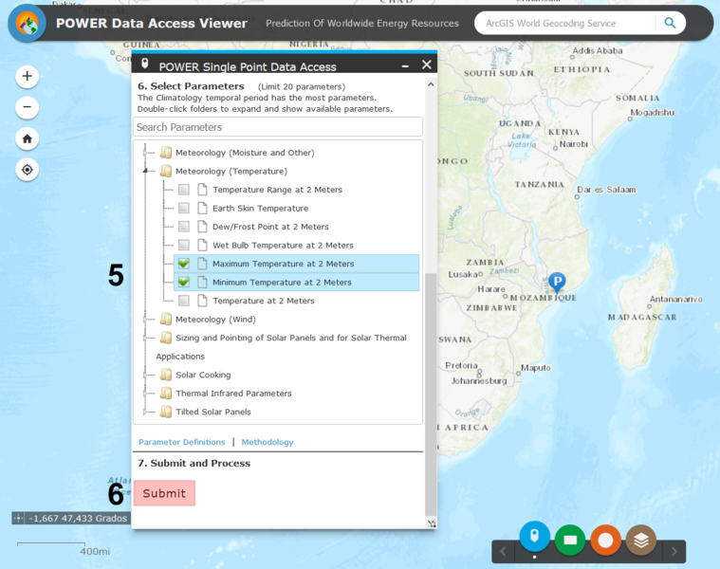The width and height of the screenshot is (720, 569).
Task: Click the next widget arrow
Action: (674, 552)
